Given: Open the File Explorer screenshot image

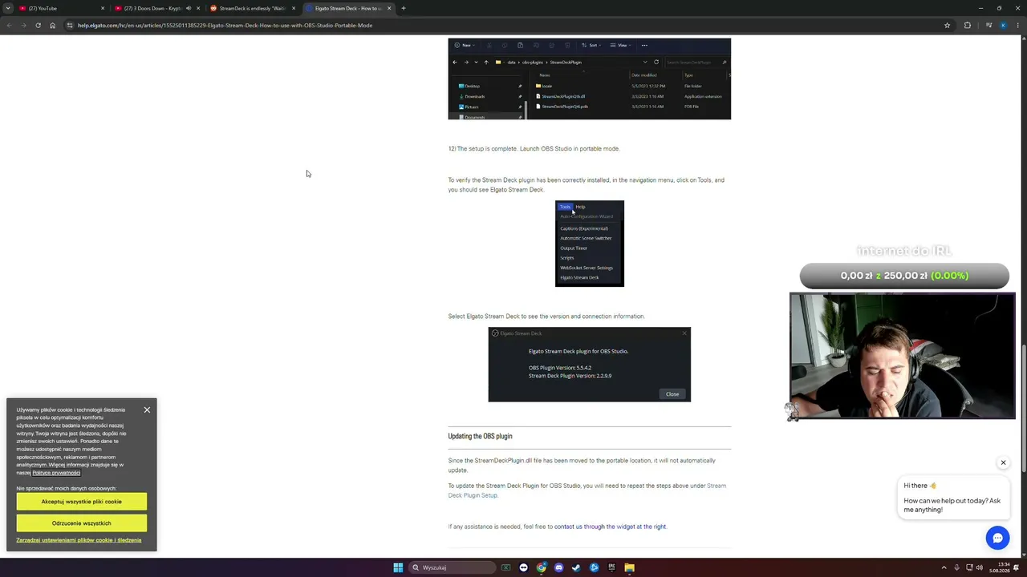Looking at the screenshot, I should 589,79.
